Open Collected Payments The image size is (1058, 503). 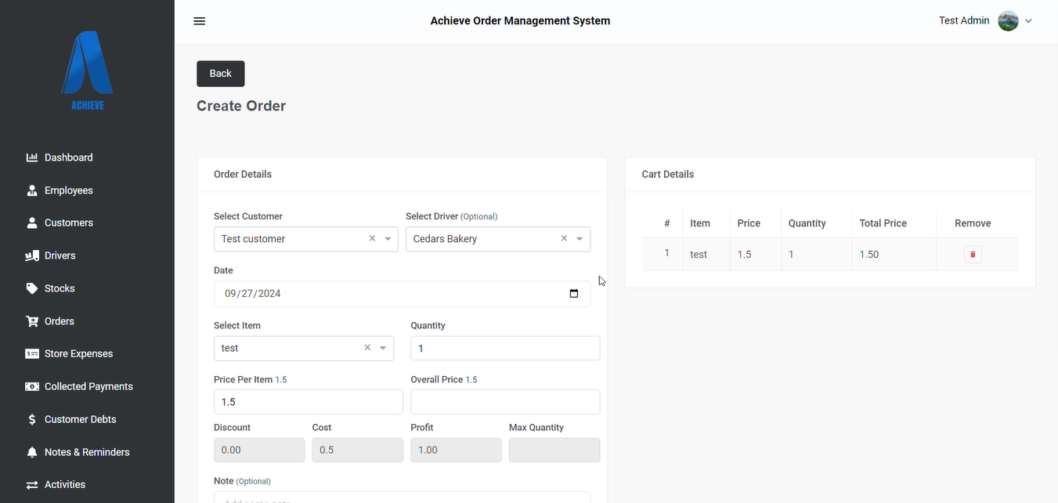88,386
